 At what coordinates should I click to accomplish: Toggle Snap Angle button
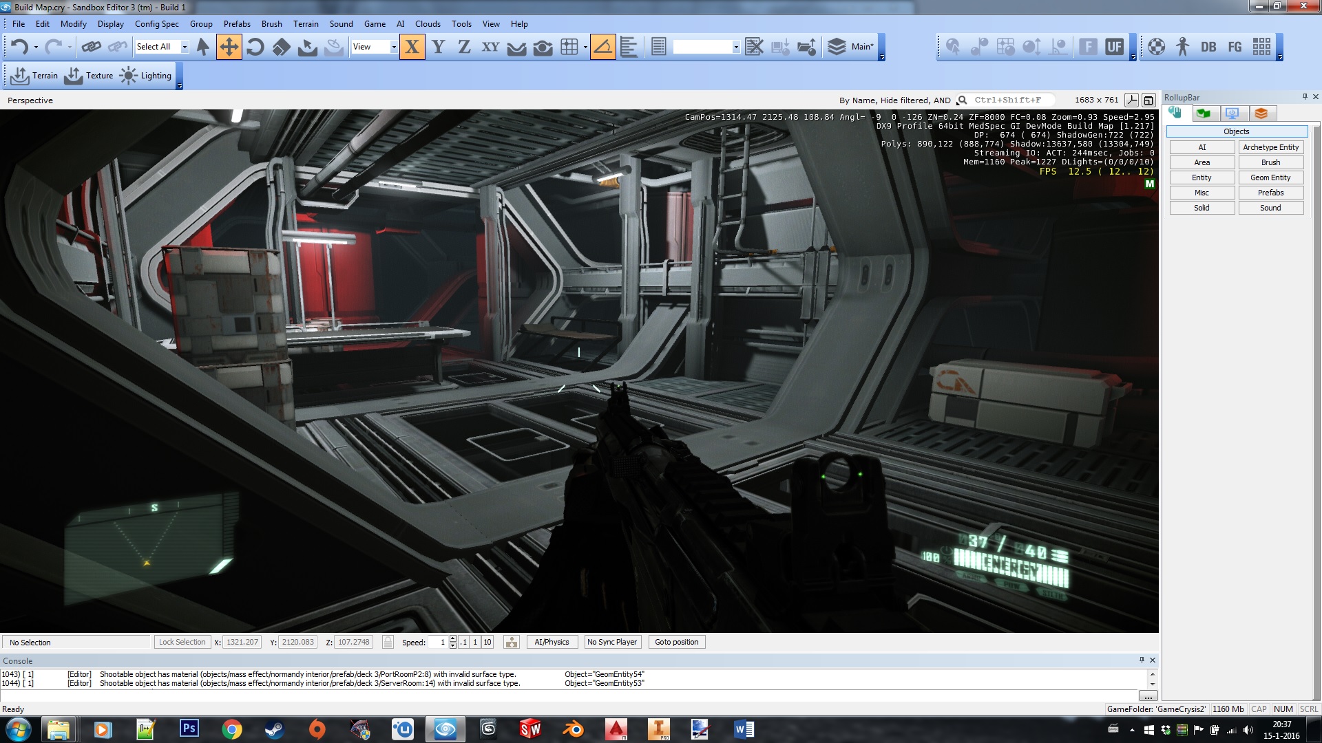(602, 47)
